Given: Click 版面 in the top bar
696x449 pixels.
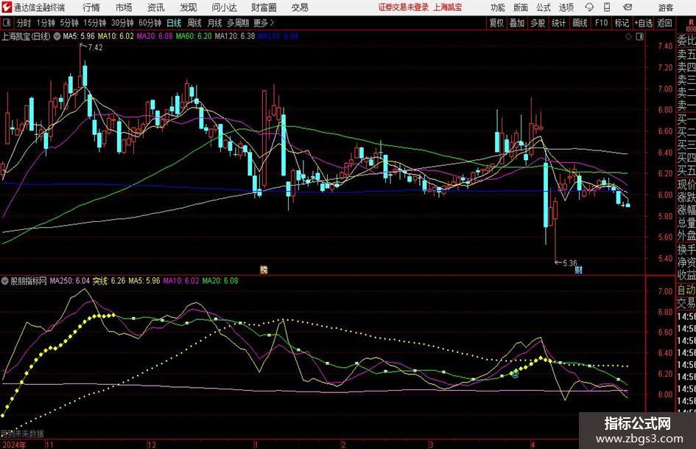Looking at the screenshot, I should pos(520,7).
